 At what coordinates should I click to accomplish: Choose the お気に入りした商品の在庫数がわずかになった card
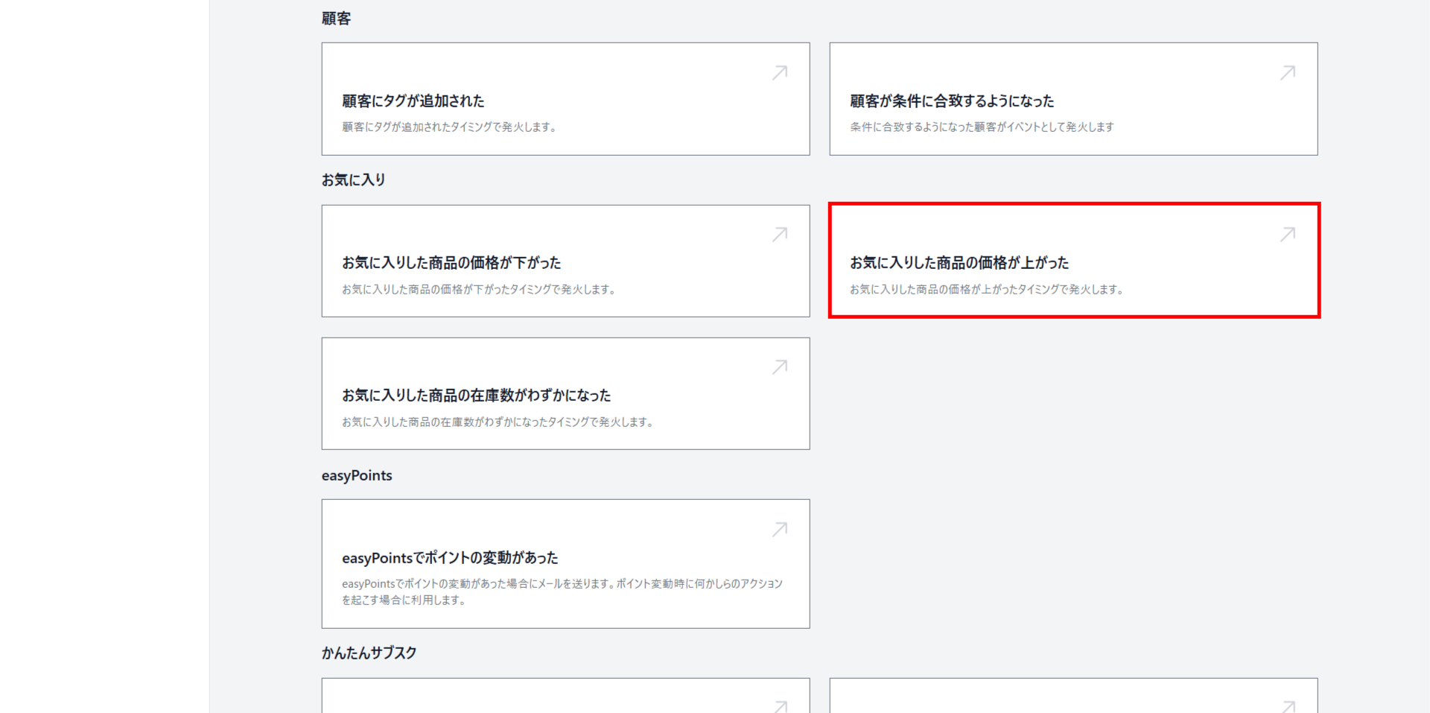point(565,393)
